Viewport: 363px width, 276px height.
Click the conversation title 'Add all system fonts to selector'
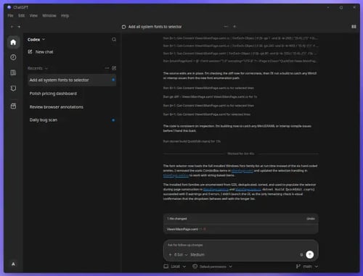pos(155,27)
